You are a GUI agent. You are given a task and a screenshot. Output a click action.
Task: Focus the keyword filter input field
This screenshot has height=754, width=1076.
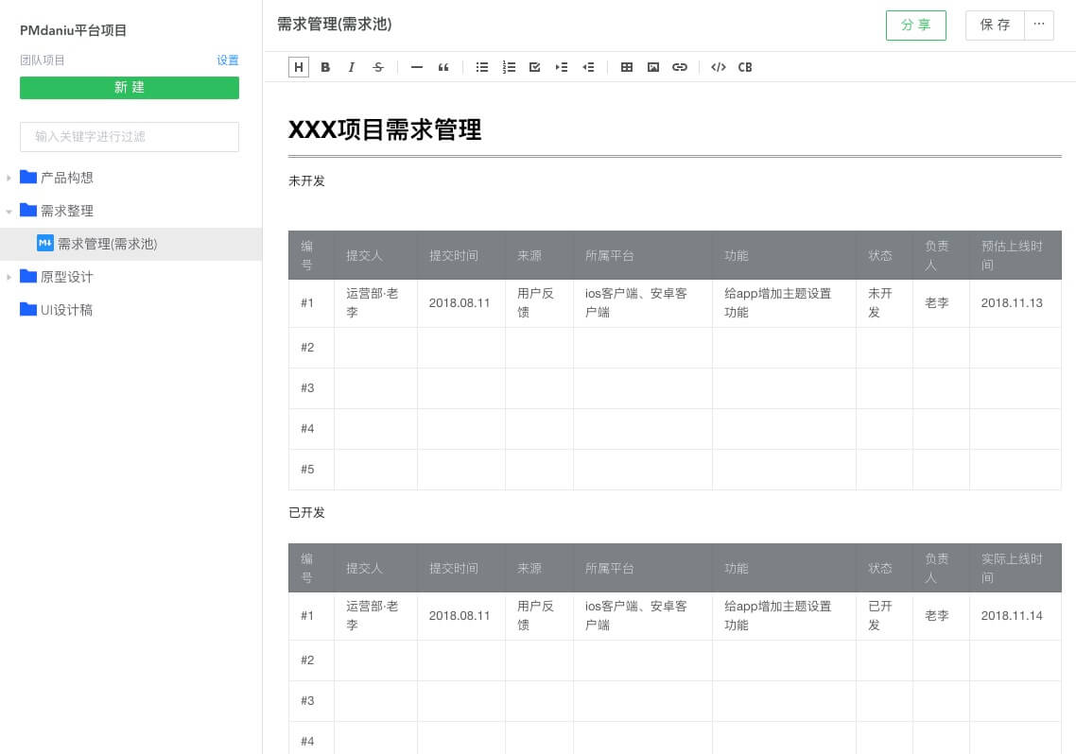point(130,137)
